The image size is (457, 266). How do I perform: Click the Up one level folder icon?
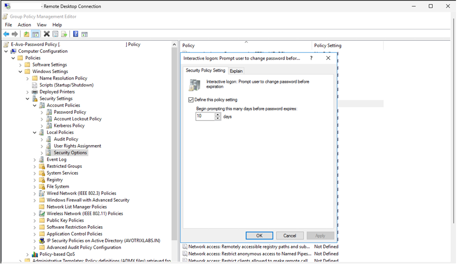pos(27,34)
